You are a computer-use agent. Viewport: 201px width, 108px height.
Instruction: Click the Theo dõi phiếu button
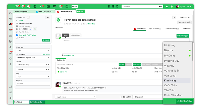click(x=184, y=22)
